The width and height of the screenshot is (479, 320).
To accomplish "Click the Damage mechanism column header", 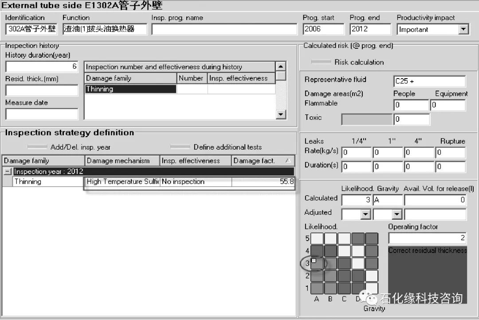I will [x=122, y=161].
